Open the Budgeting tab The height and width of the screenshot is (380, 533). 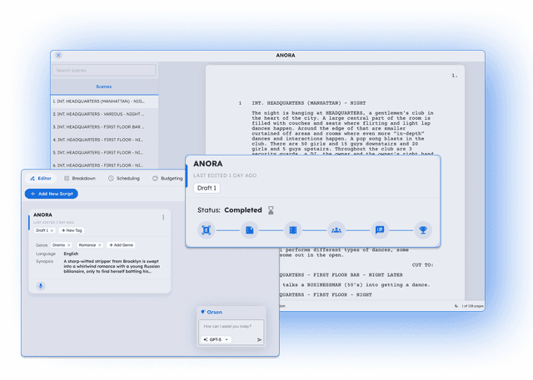click(167, 178)
